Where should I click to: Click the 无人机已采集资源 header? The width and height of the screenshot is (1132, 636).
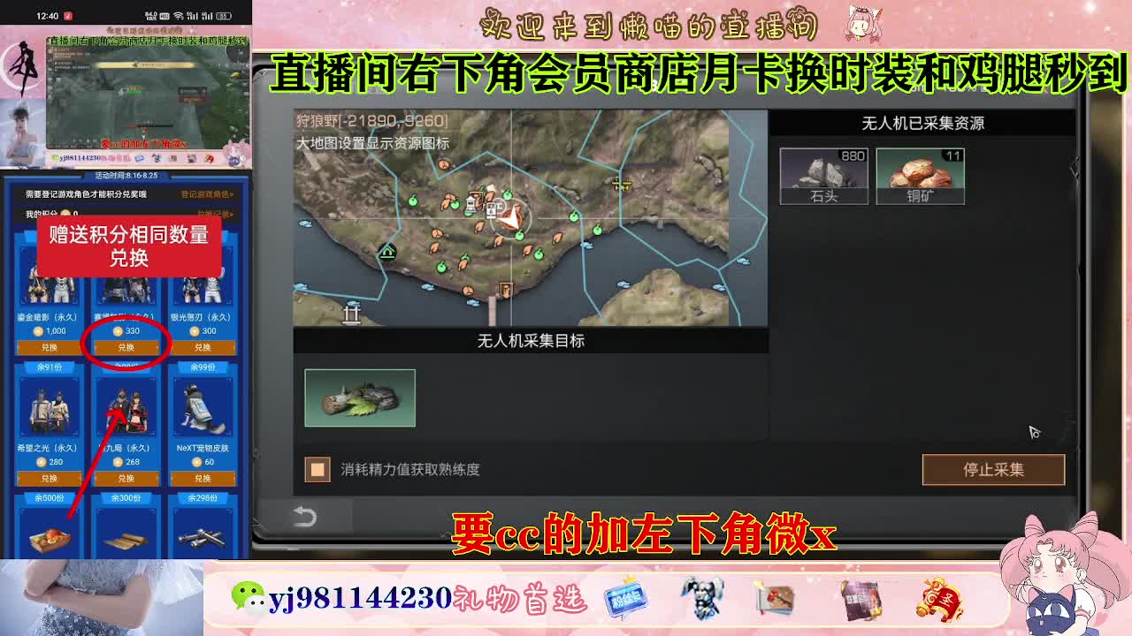[x=922, y=124]
